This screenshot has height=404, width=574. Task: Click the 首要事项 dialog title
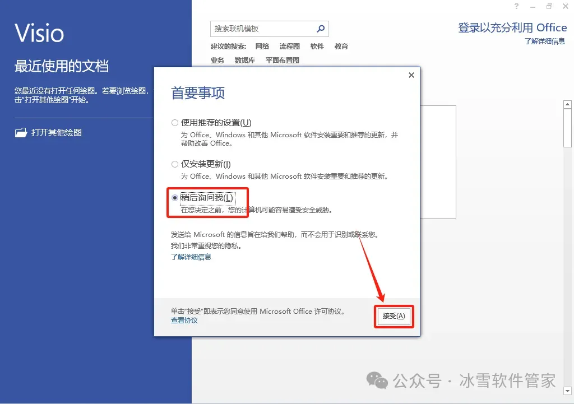coord(198,93)
